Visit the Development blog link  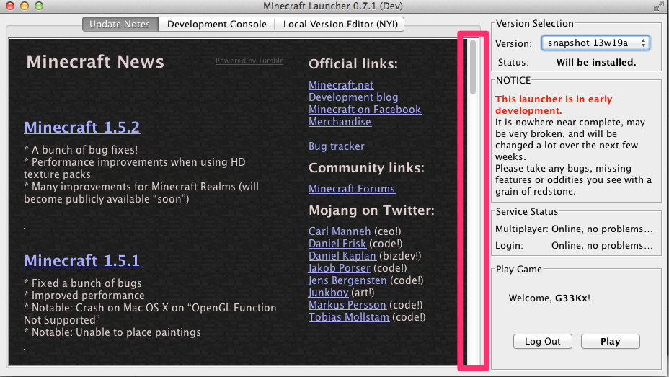[x=353, y=97]
